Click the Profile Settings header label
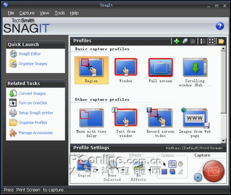The height and width of the screenshot is (195, 231). click(92, 148)
